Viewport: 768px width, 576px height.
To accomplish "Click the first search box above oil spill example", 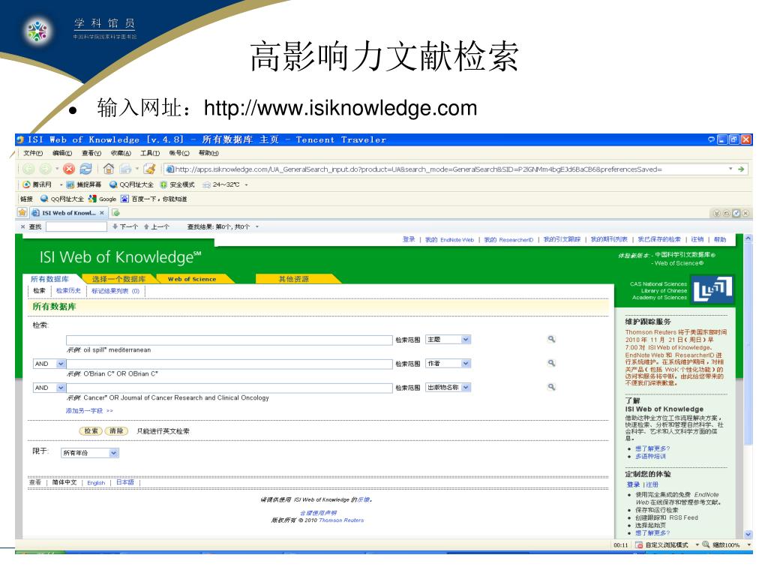I will point(229,340).
